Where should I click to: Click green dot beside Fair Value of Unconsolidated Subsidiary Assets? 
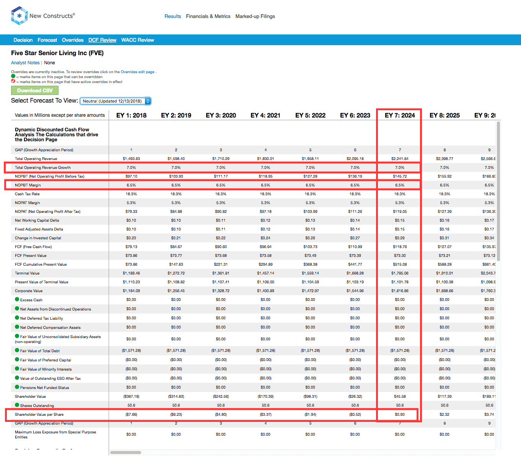click(17, 336)
